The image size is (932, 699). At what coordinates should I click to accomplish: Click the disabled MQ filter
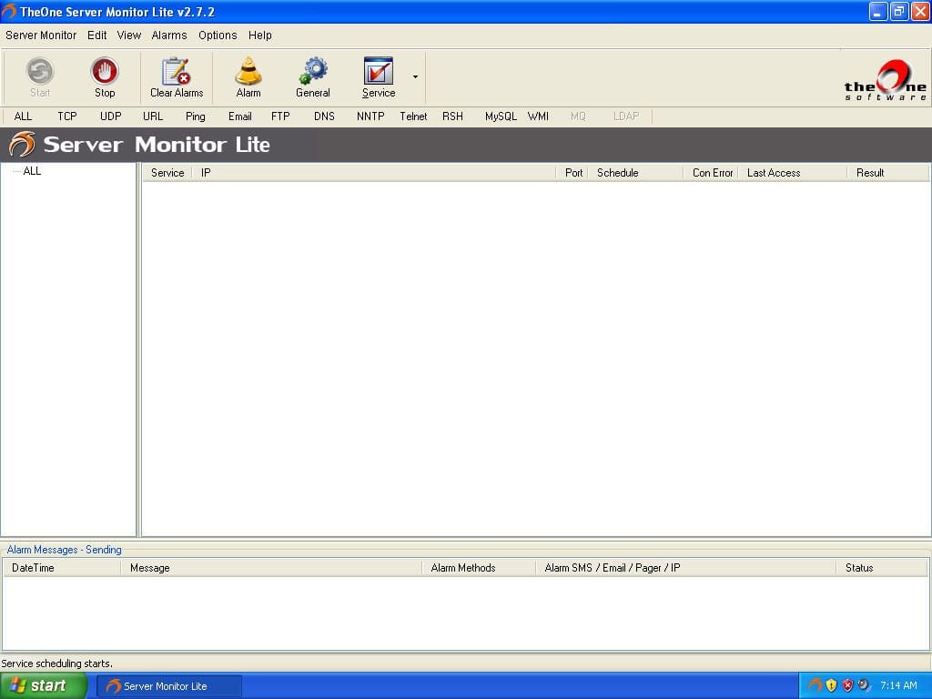pos(578,116)
